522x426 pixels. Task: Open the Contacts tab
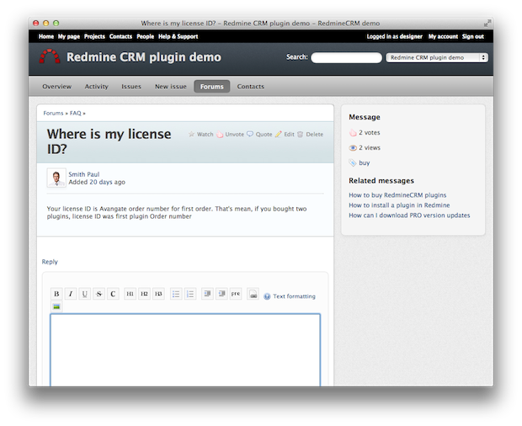click(250, 87)
